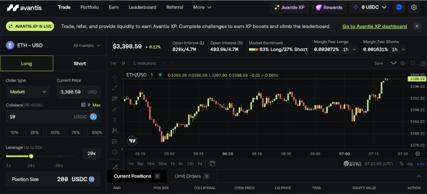Select the trend line drawing tool
Screen dimensions: 427x194
pyautogui.click(x=115, y=87)
